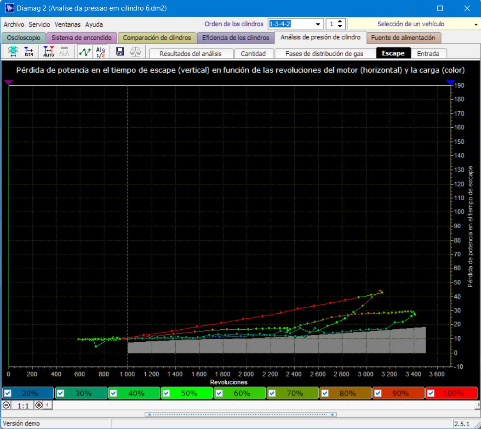Click the cylinder number spinner field
Viewport: 481px width, 429px height.
(331, 24)
